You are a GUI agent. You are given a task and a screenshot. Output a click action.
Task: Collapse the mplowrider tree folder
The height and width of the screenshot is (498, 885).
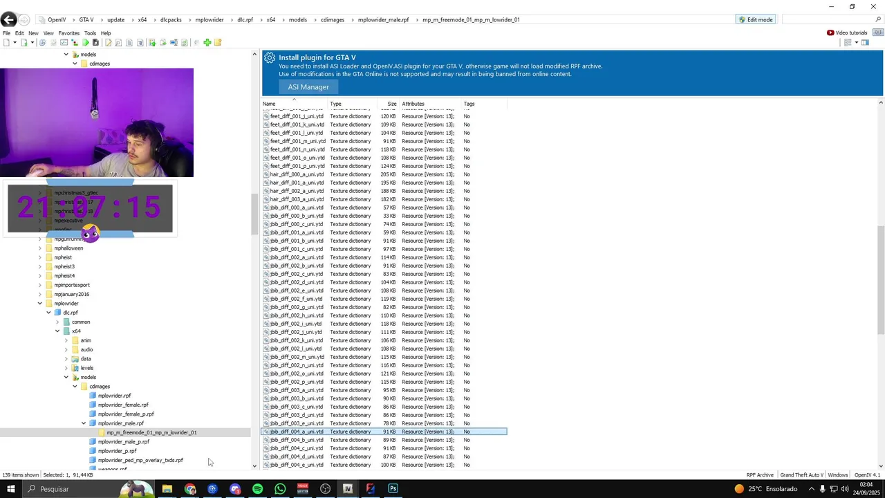pos(39,304)
